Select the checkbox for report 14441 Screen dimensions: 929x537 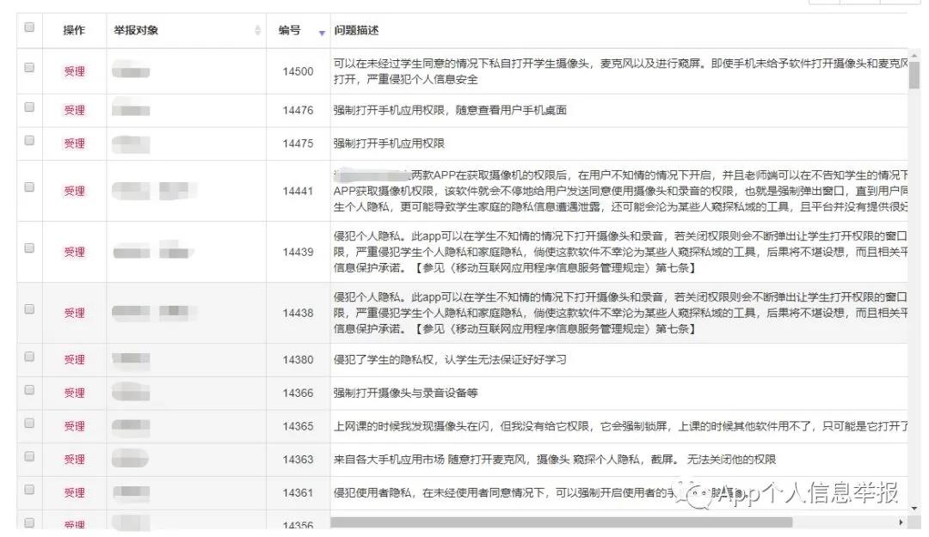[29, 186]
